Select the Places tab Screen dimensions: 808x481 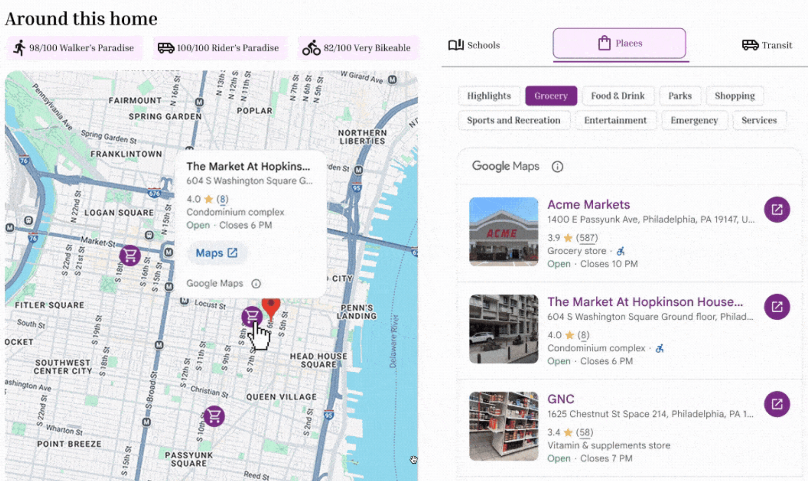click(x=619, y=43)
